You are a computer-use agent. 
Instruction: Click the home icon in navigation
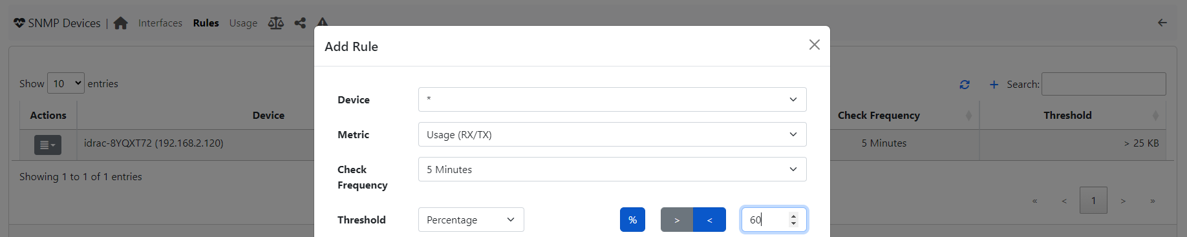120,23
